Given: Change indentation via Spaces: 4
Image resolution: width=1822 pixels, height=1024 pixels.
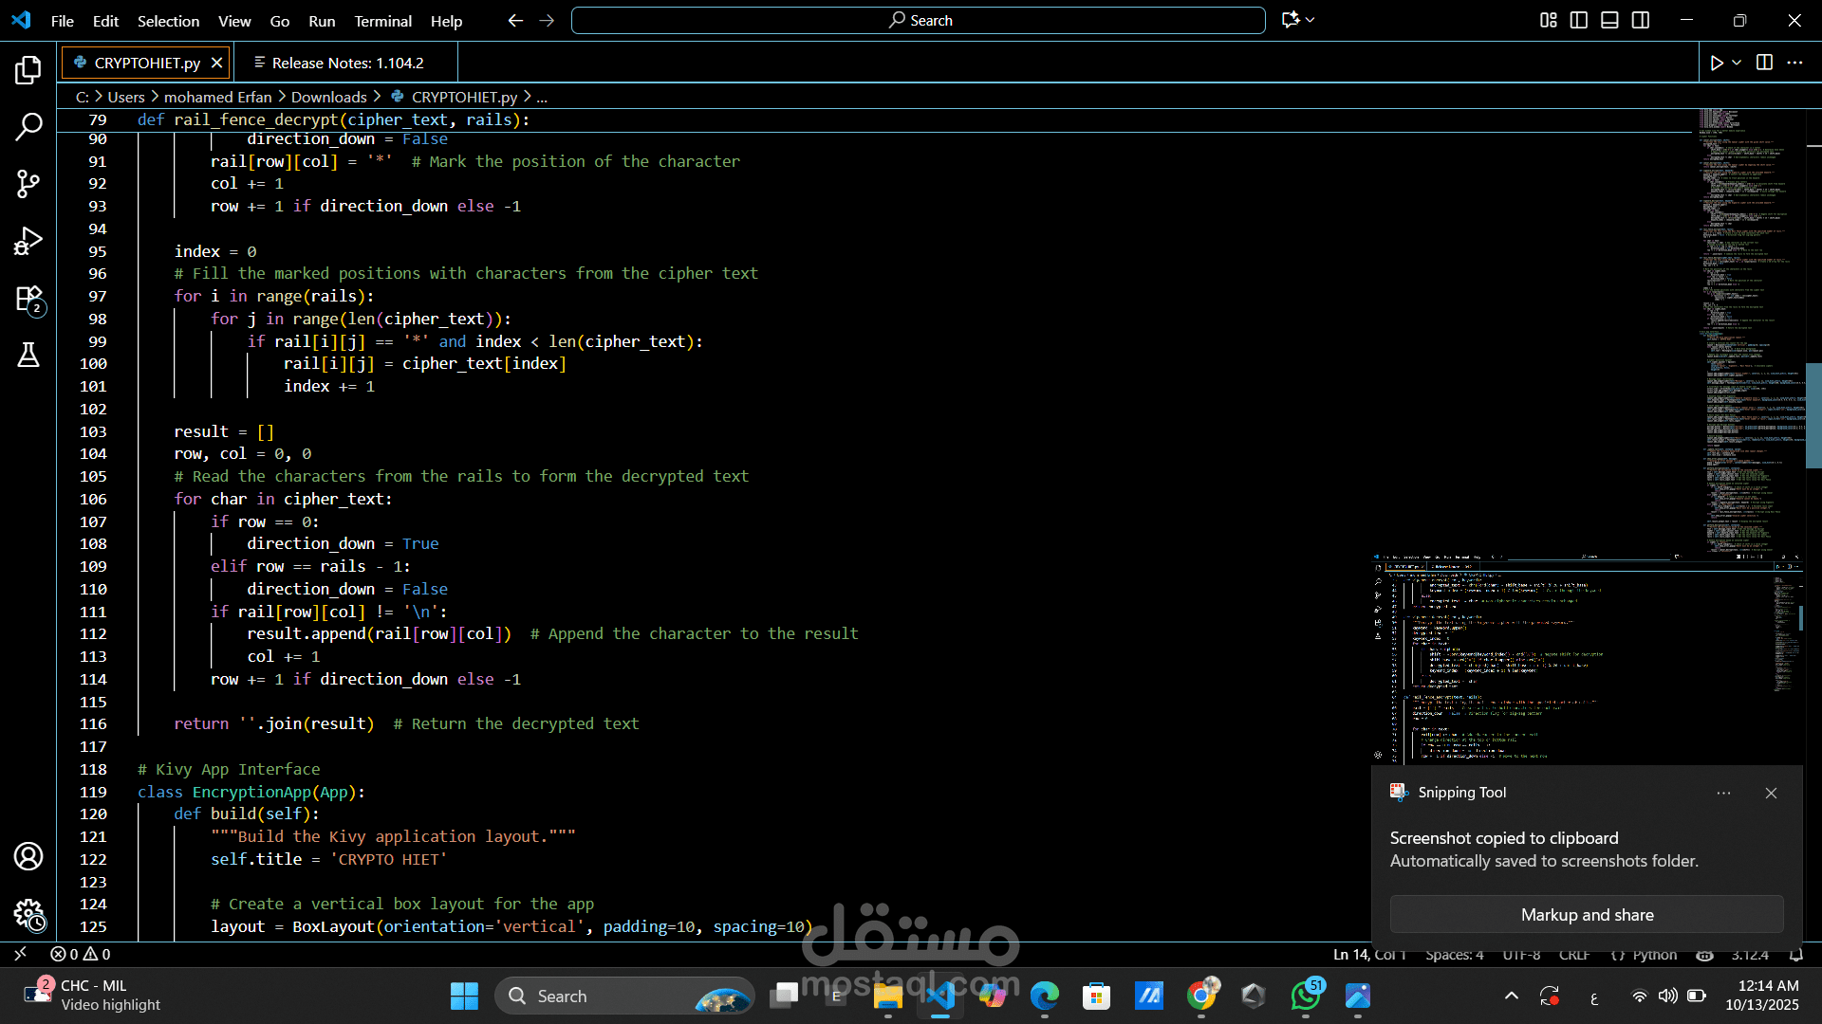Looking at the screenshot, I should (1454, 954).
